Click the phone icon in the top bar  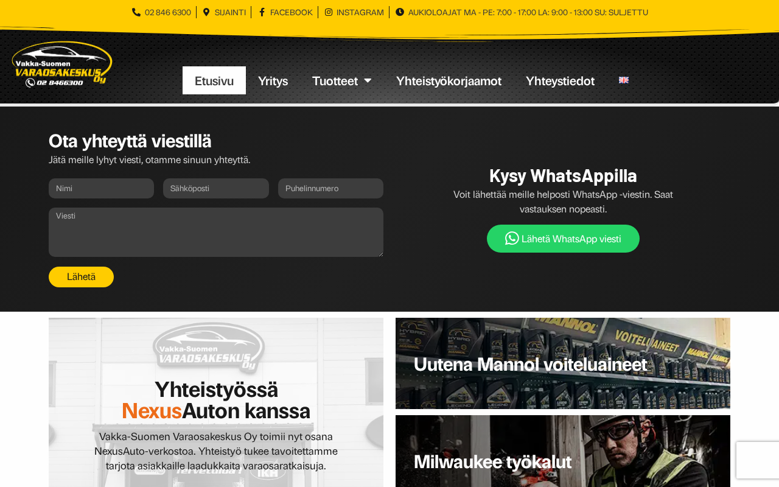(x=136, y=12)
